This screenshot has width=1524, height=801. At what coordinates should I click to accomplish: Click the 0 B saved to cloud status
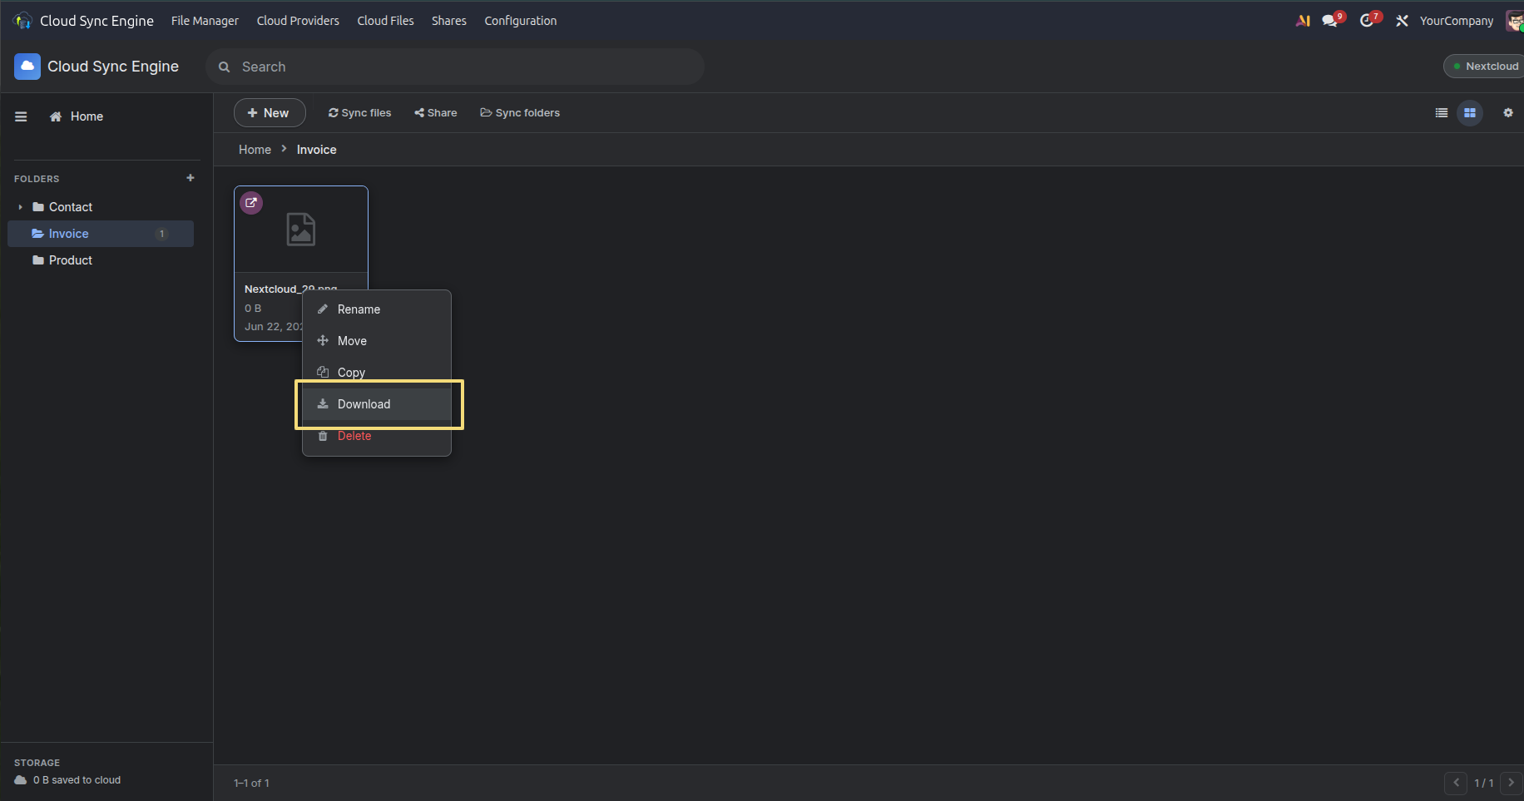67,780
